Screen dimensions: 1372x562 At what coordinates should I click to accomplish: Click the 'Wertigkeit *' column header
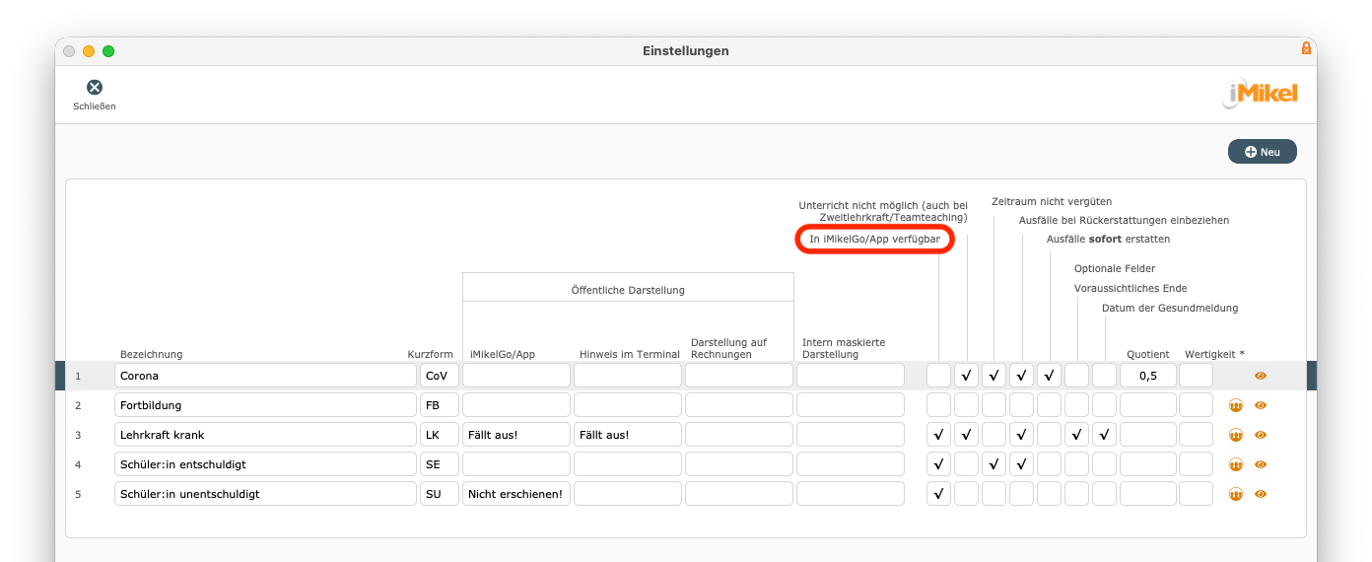pyautogui.click(x=1214, y=354)
